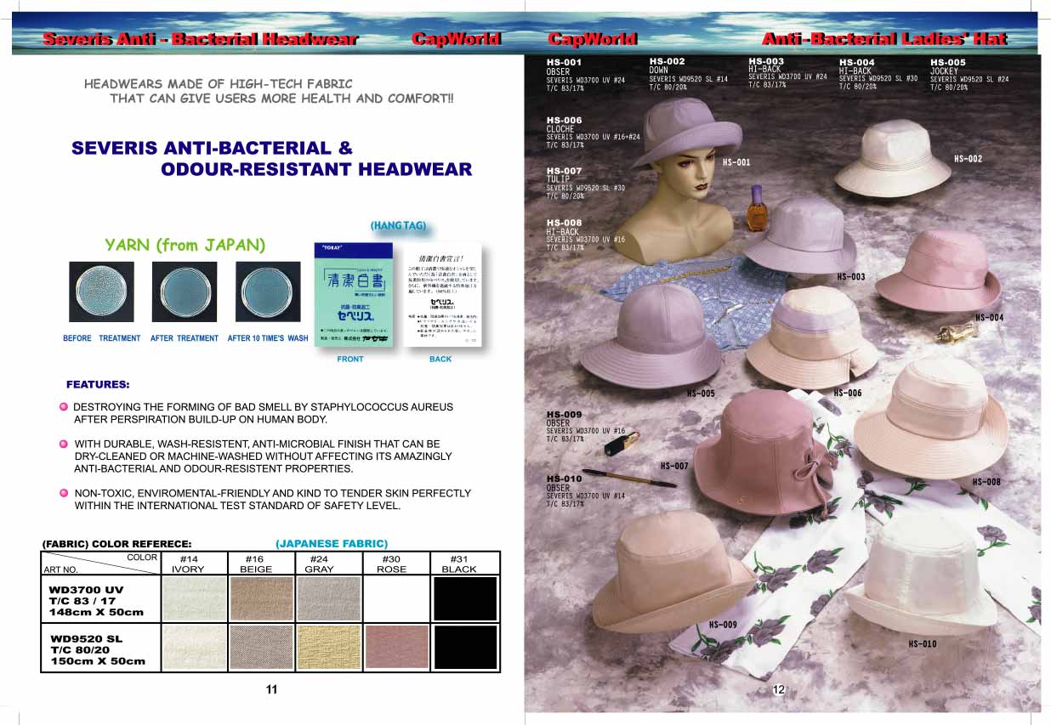Pick the Ivory swatch in the WD9520 SL row

click(x=194, y=648)
